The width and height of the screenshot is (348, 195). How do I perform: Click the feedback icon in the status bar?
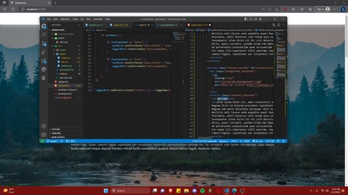(x=278, y=141)
